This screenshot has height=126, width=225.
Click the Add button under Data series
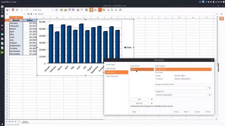pyautogui.click(x=139, y=99)
